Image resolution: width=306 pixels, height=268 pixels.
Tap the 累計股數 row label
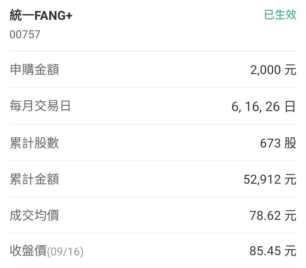coord(34,143)
